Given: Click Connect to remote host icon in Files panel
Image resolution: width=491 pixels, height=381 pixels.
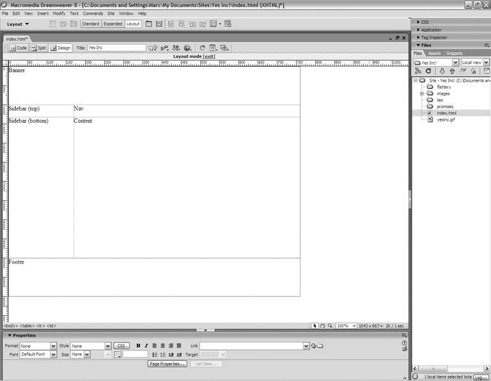Looking at the screenshot, I should coord(418,71).
